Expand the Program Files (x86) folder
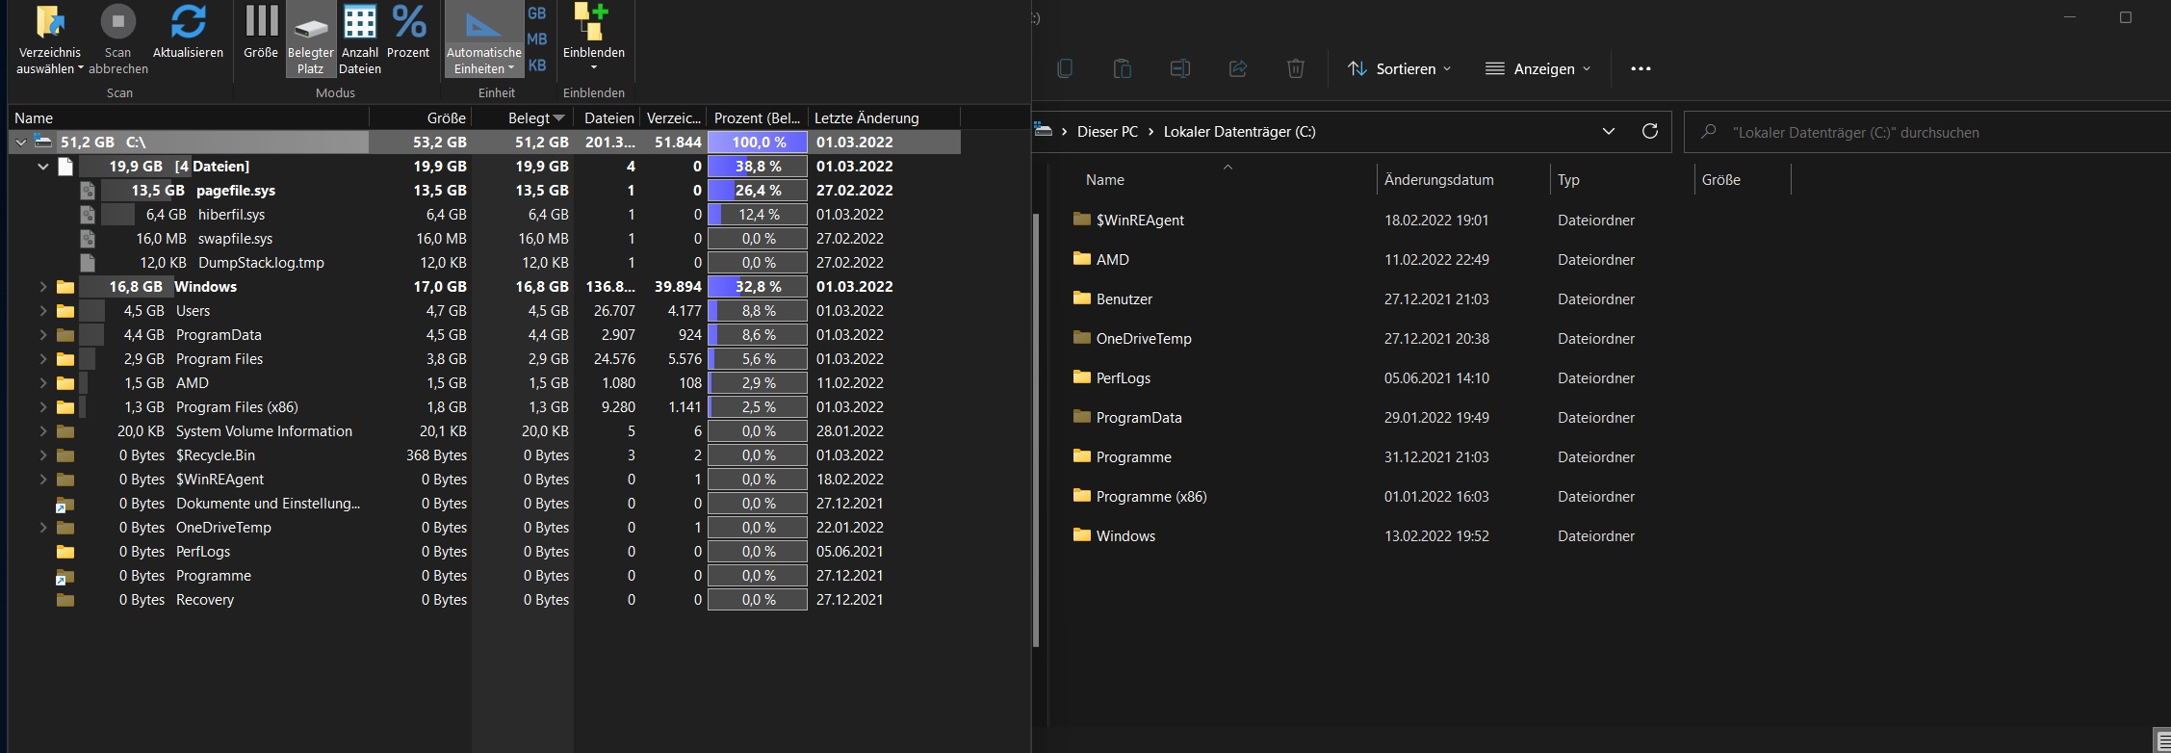2171x753 pixels. 42,407
